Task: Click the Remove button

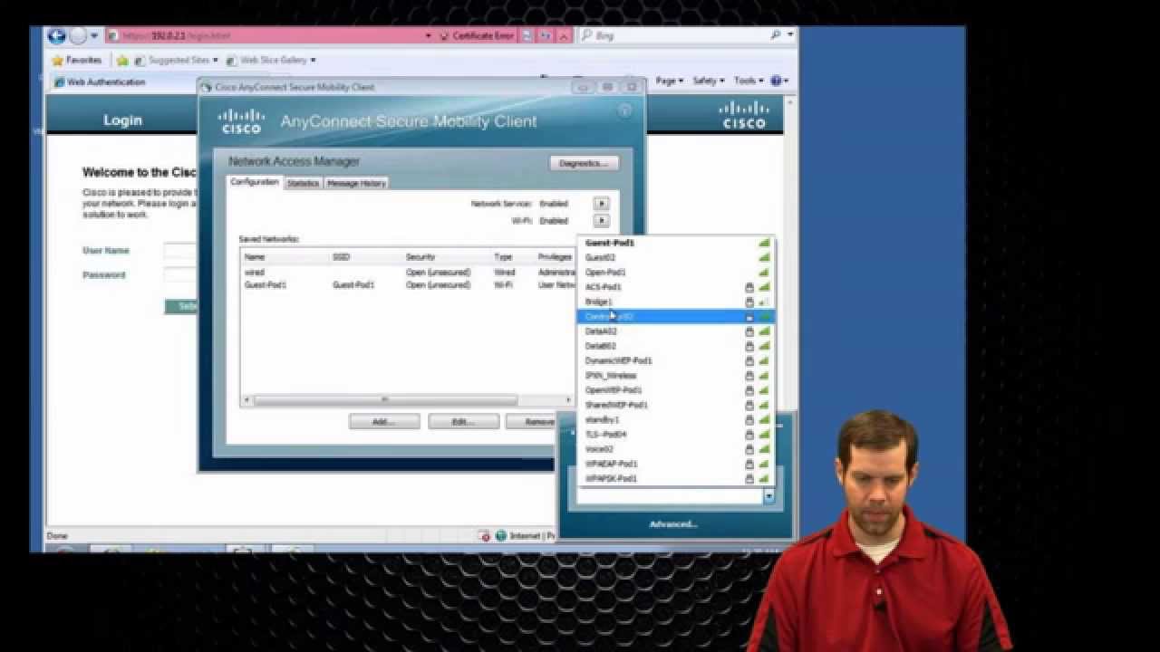Action: tap(540, 422)
